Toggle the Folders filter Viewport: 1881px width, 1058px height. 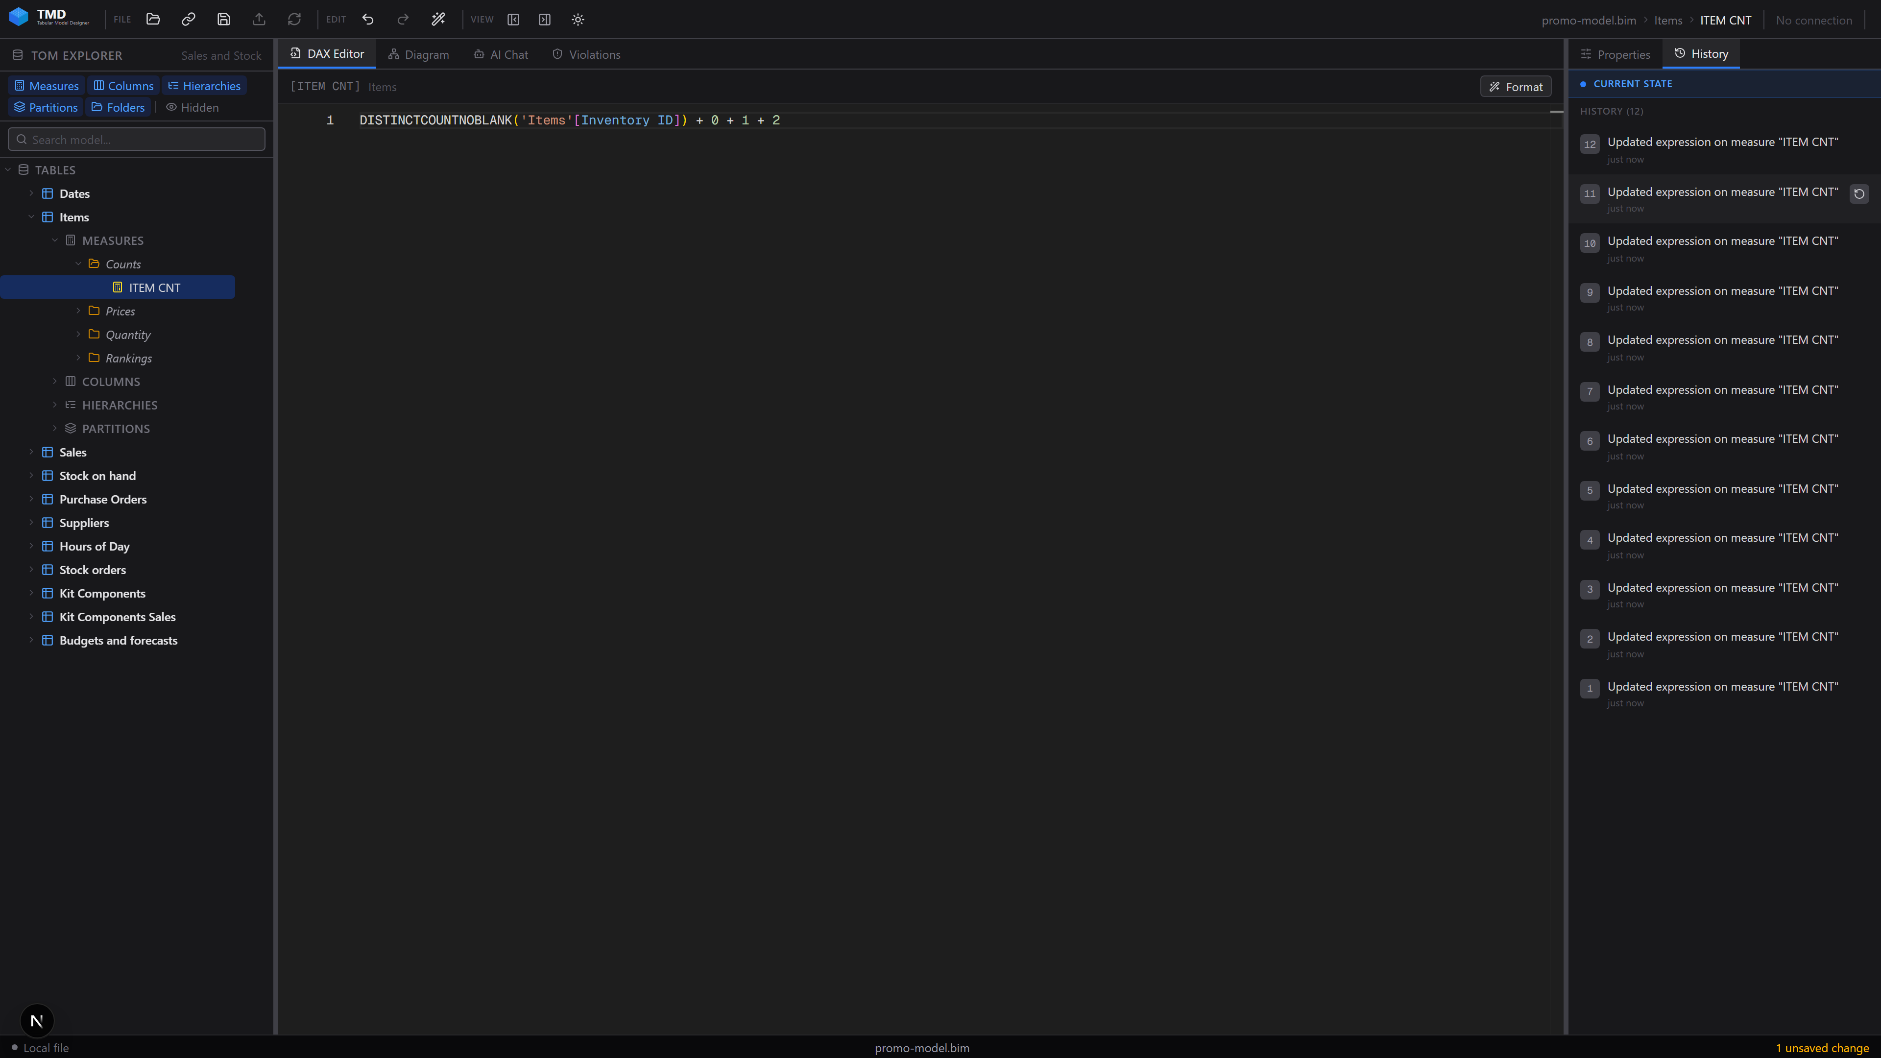[118, 107]
